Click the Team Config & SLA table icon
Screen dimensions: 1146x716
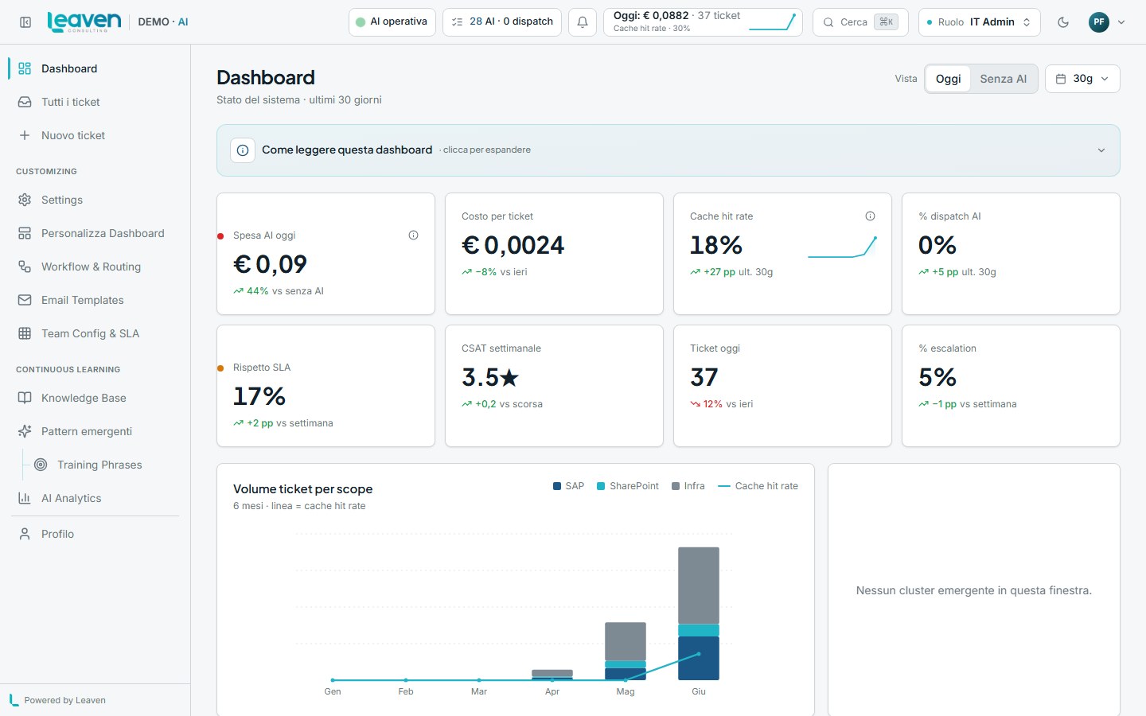tap(25, 333)
